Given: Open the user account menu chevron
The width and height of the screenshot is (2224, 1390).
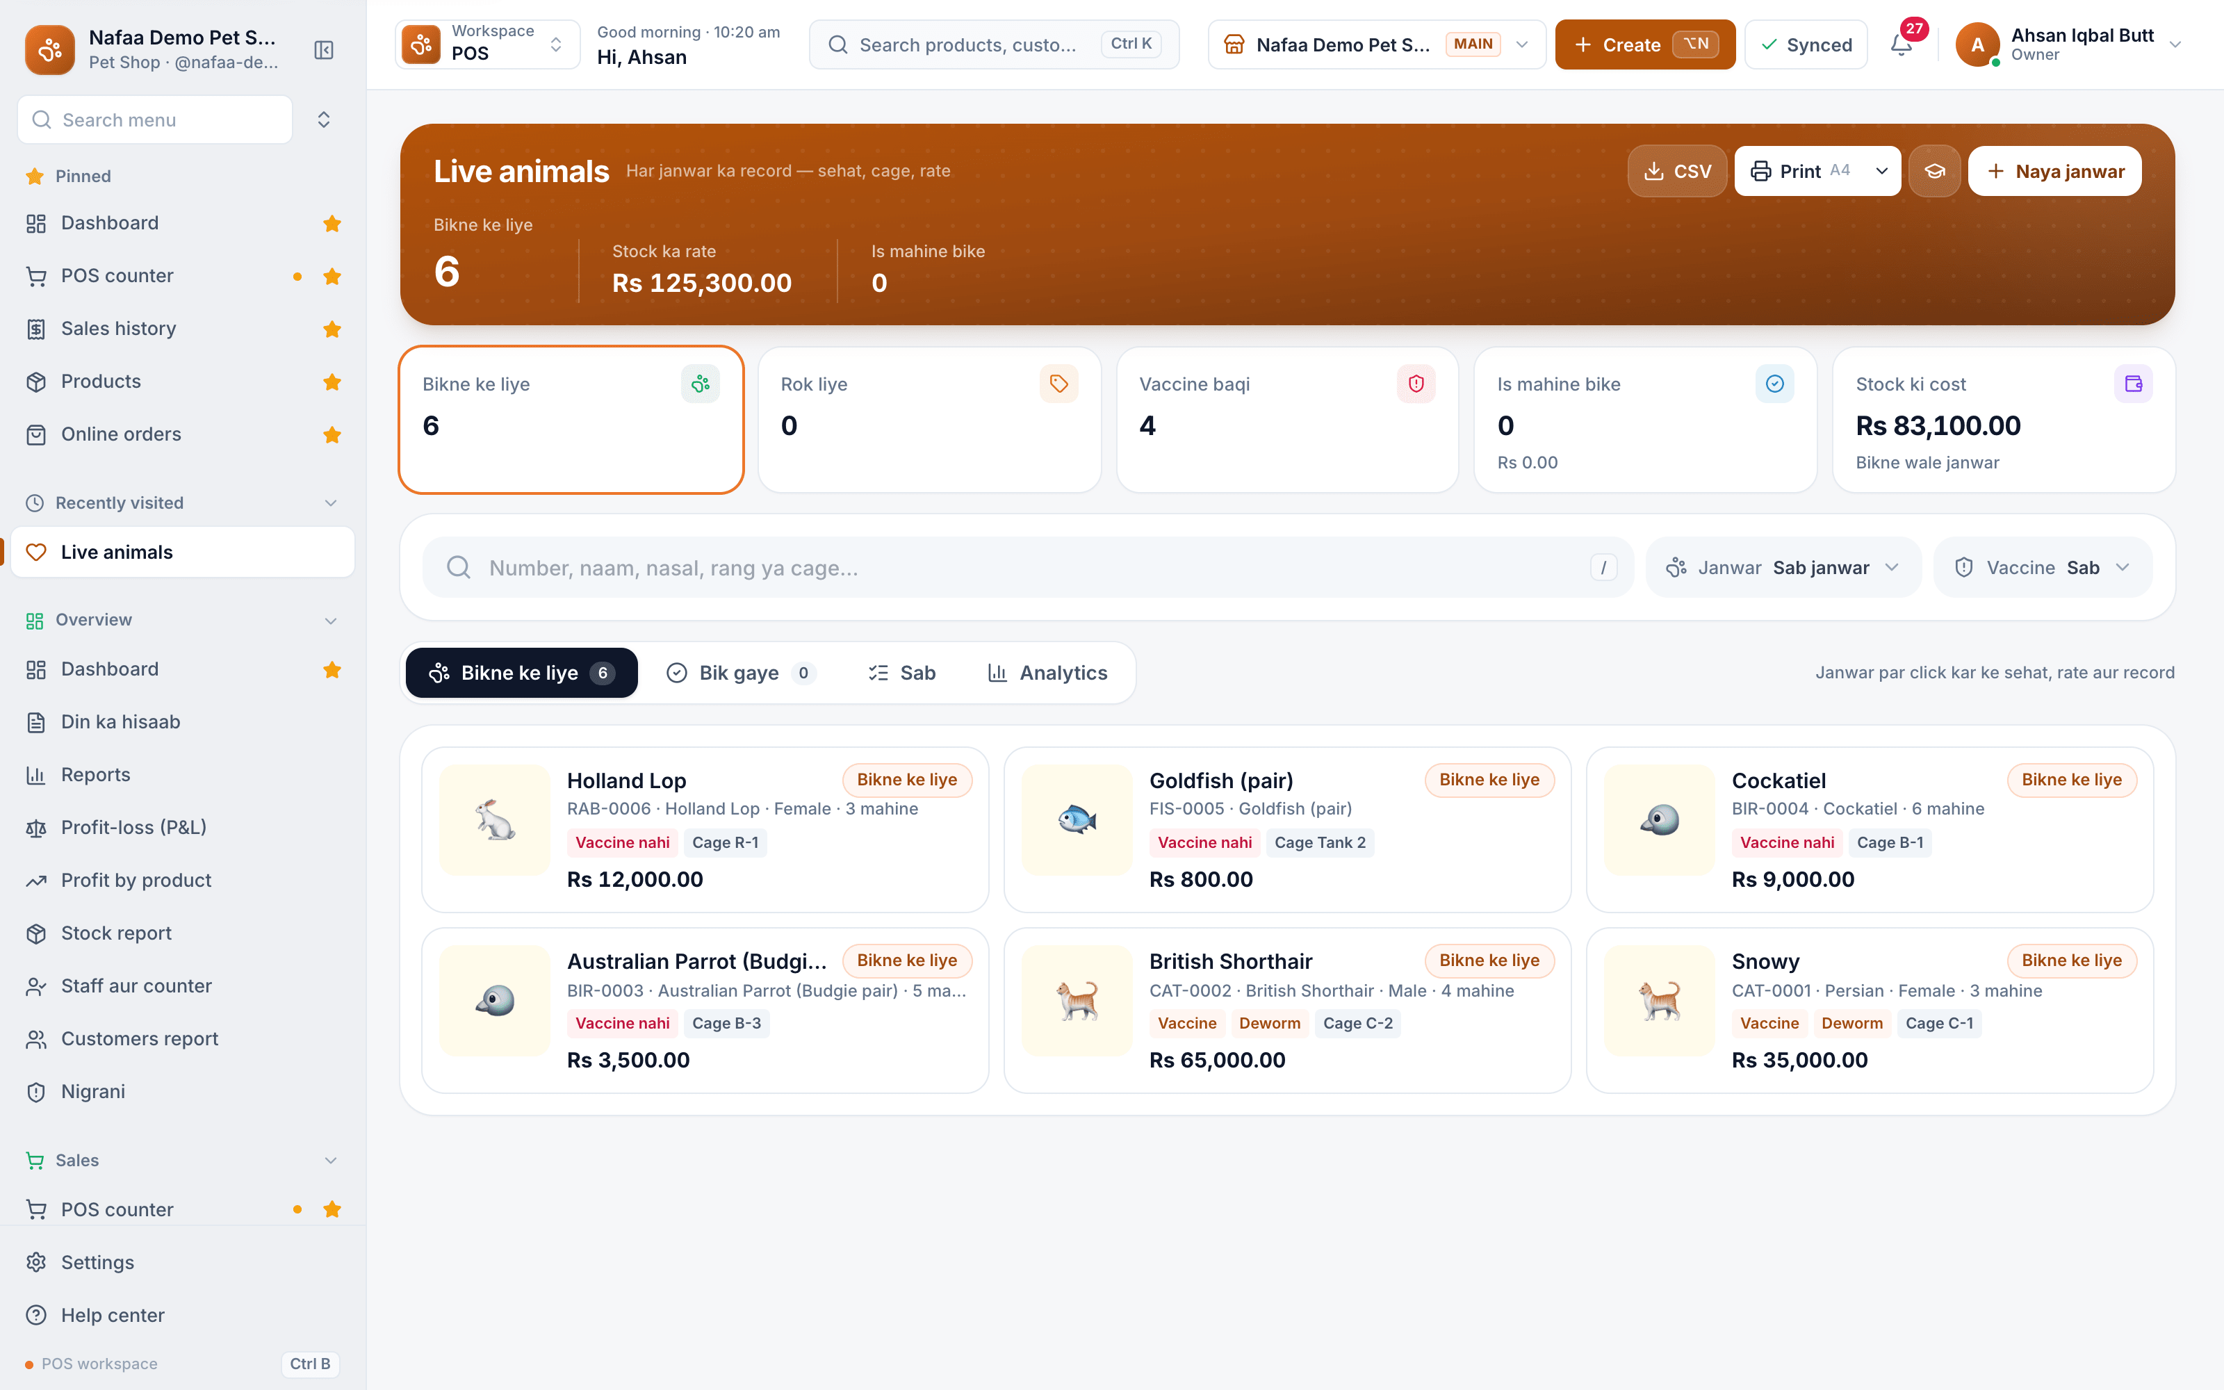Looking at the screenshot, I should click(x=2175, y=44).
